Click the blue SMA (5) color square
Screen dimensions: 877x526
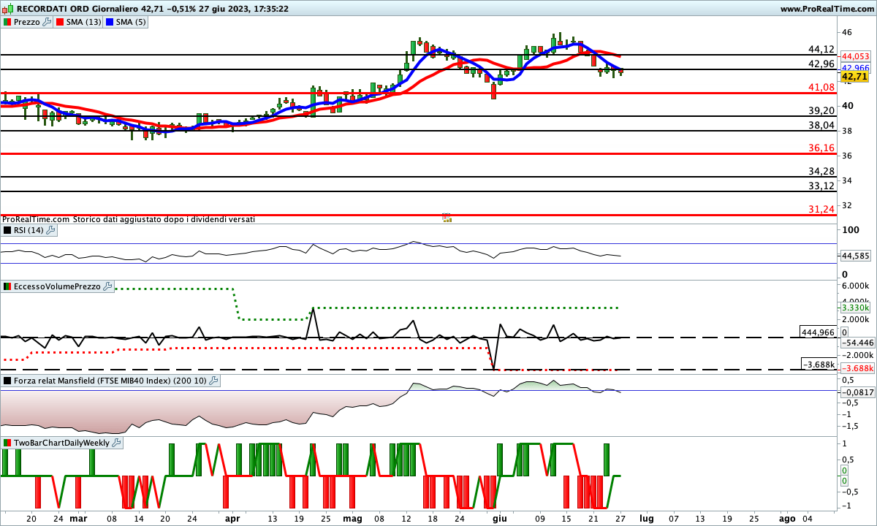(110, 23)
